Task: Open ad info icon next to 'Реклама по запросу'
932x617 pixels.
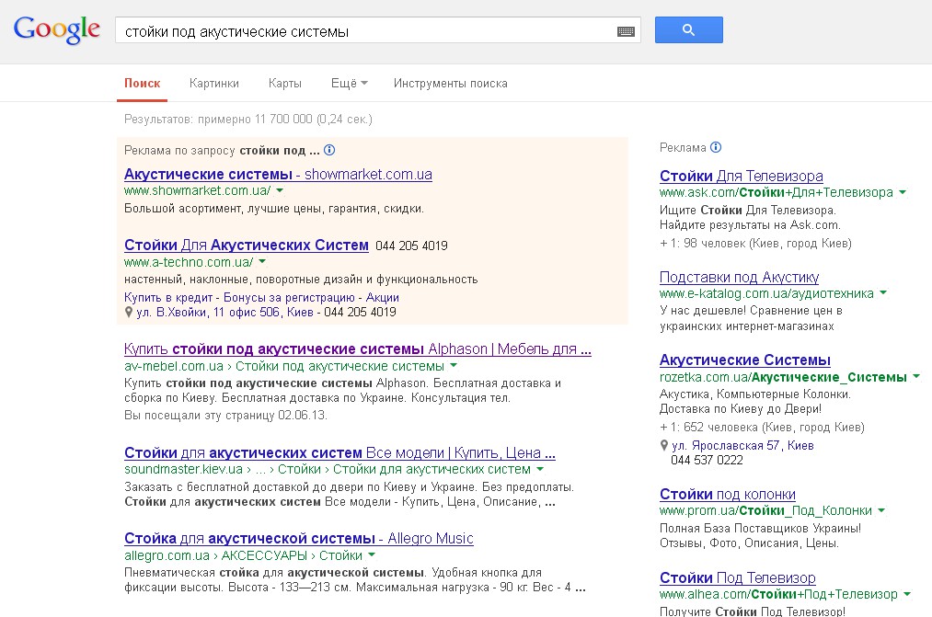Action: pyautogui.click(x=329, y=150)
